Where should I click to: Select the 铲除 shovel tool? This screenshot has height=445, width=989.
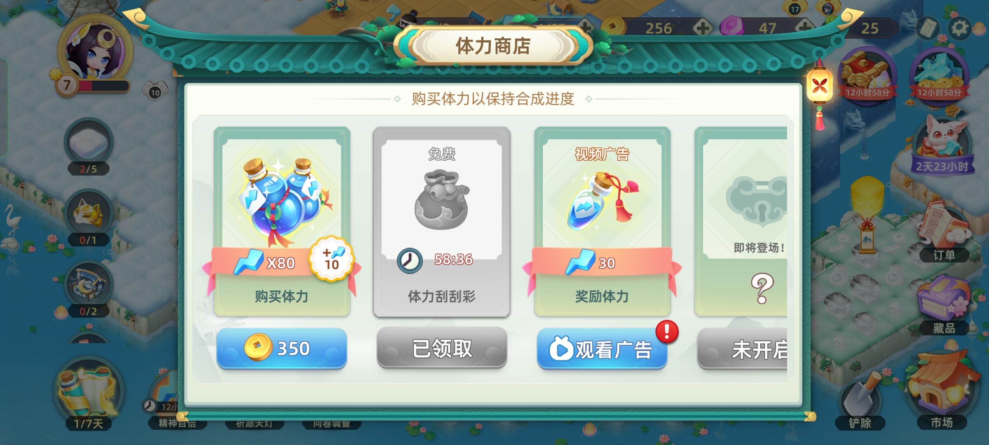(860, 404)
